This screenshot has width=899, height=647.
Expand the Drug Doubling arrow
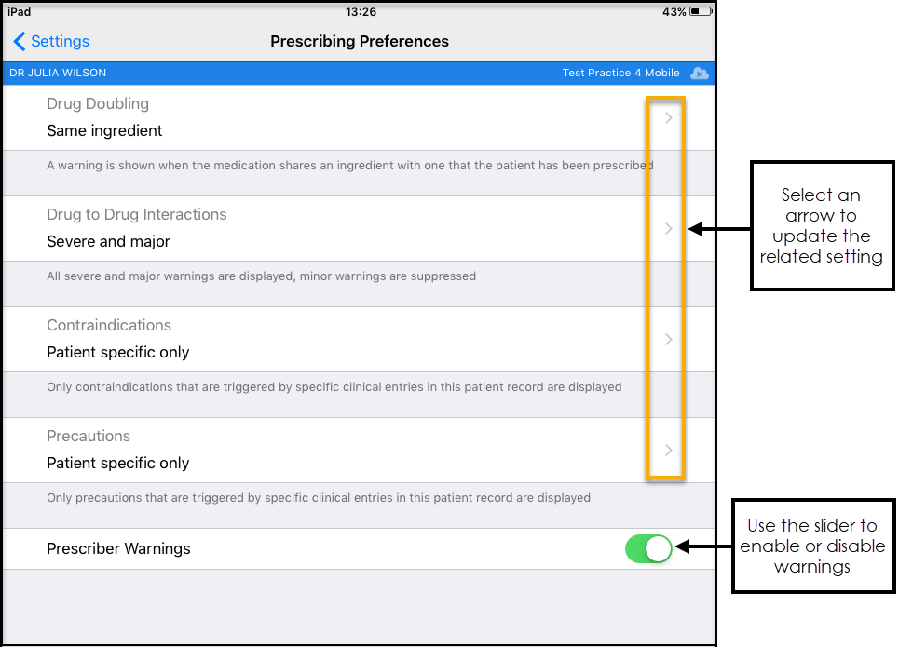point(668,118)
